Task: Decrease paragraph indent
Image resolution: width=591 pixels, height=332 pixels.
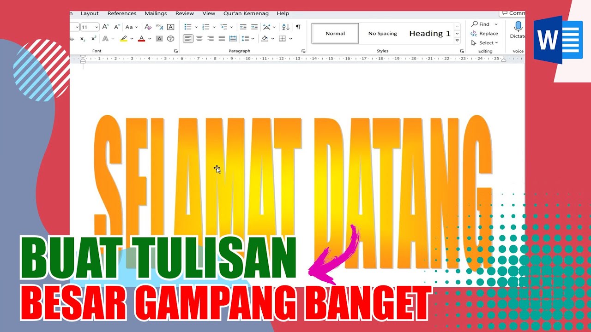Action: [243, 27]
